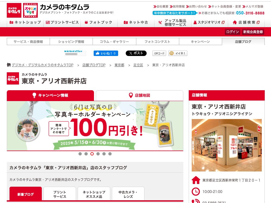Click ネット会員登録・変更 header link
The image size is (271, 203).
(225, 7)
